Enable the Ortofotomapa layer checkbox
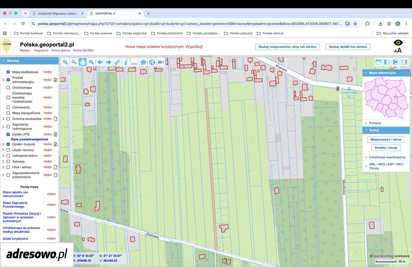 coord(8,88)
